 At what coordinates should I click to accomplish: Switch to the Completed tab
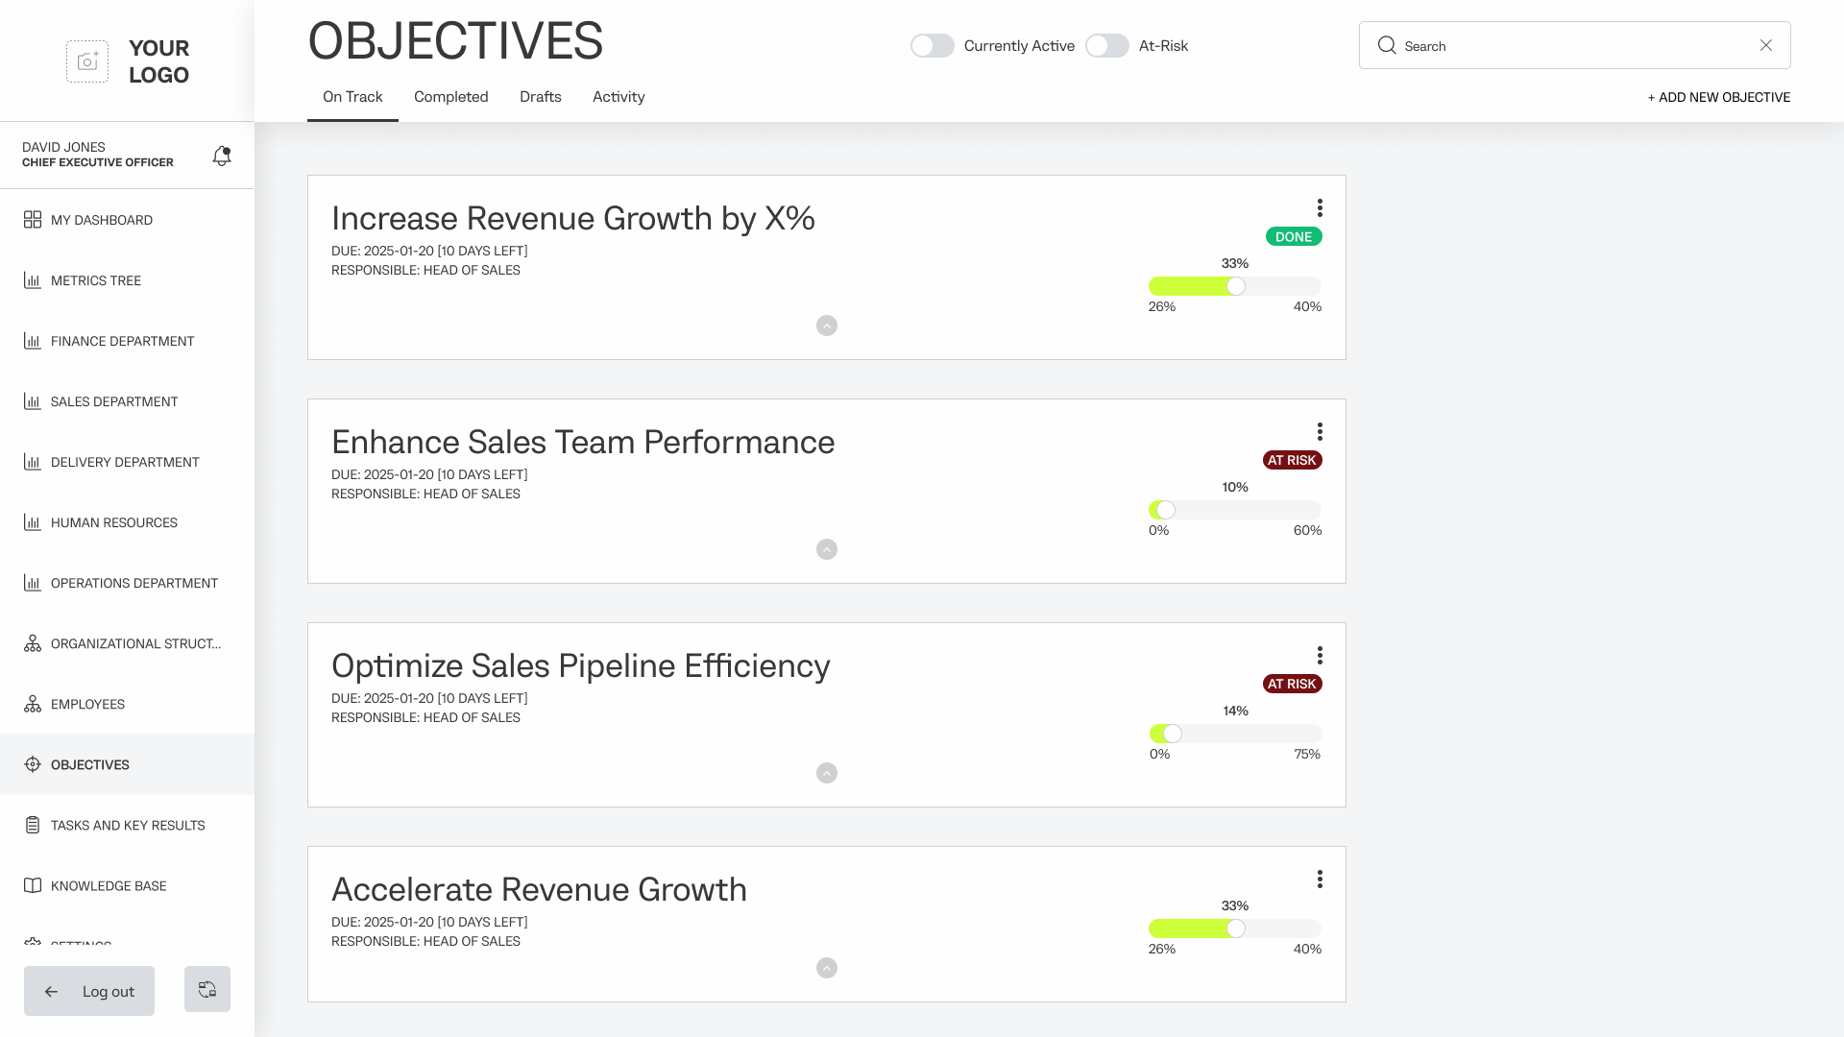tap(450, 97)
